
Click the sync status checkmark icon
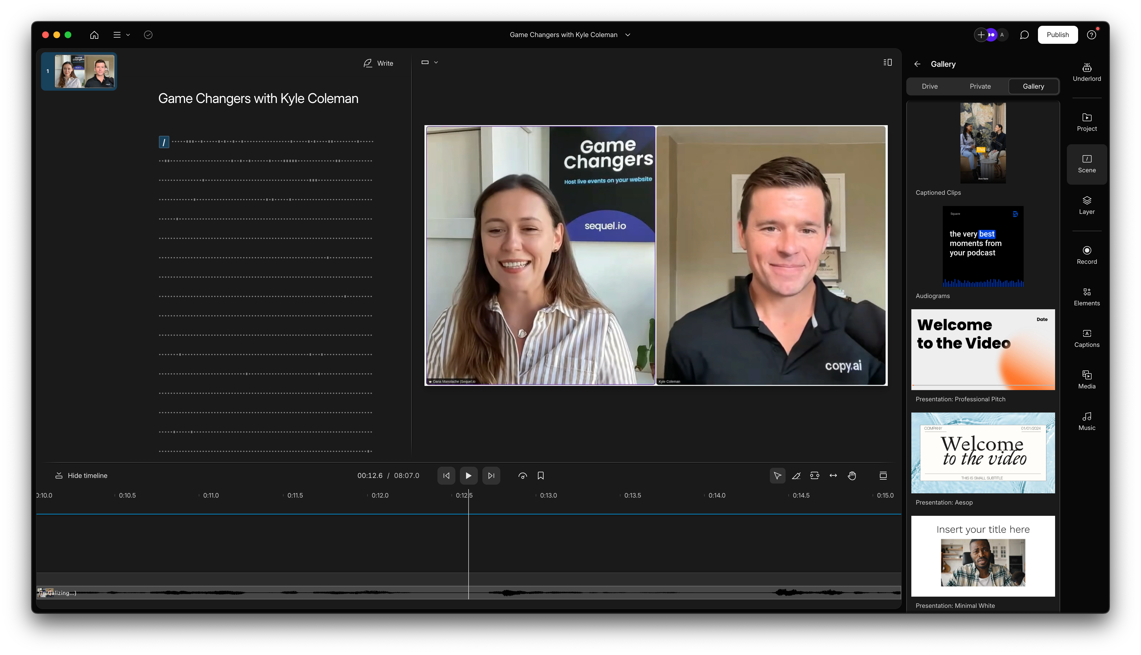click(x=148, y=35)
